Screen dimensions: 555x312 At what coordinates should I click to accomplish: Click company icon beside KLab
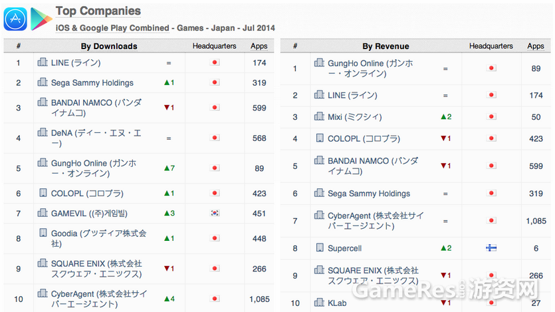[x=319, y=302]
